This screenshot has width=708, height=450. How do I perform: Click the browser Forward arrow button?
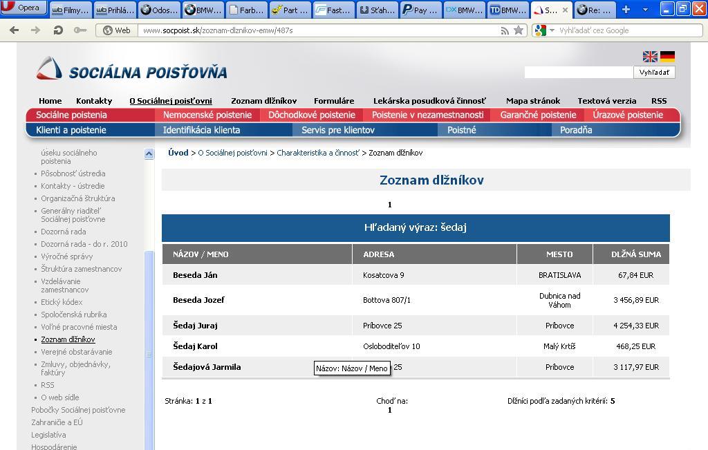click(35, 30)
